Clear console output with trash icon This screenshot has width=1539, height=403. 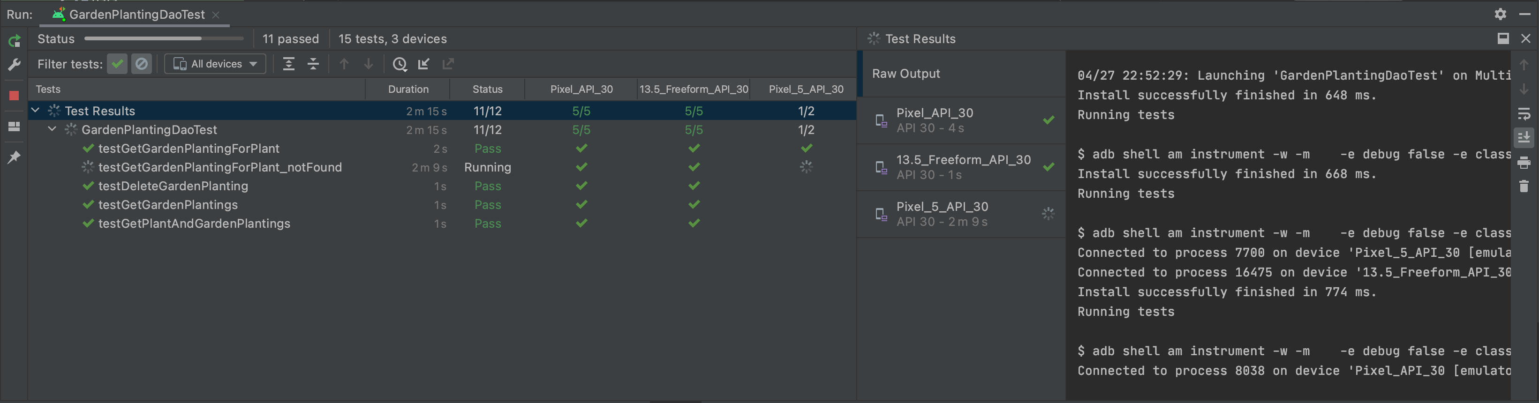point(1524,187)
